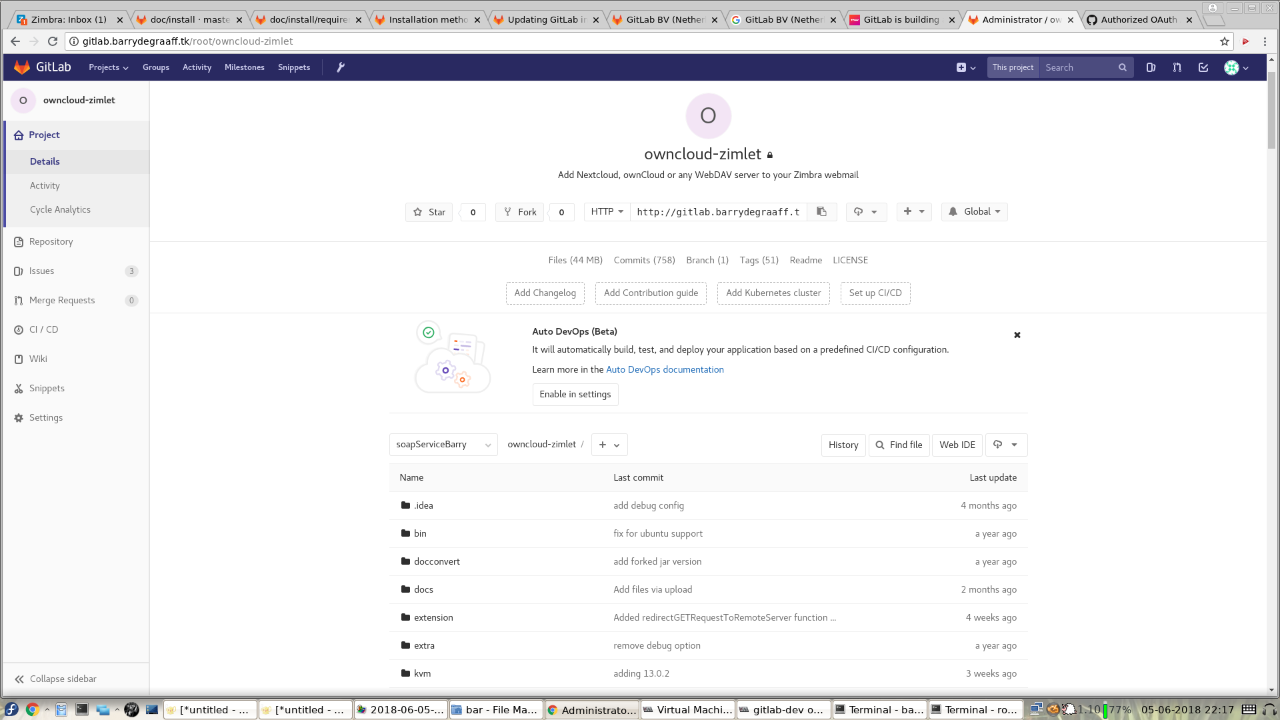
Task: Click the admin area wrench icon
Action: [341, 67]
